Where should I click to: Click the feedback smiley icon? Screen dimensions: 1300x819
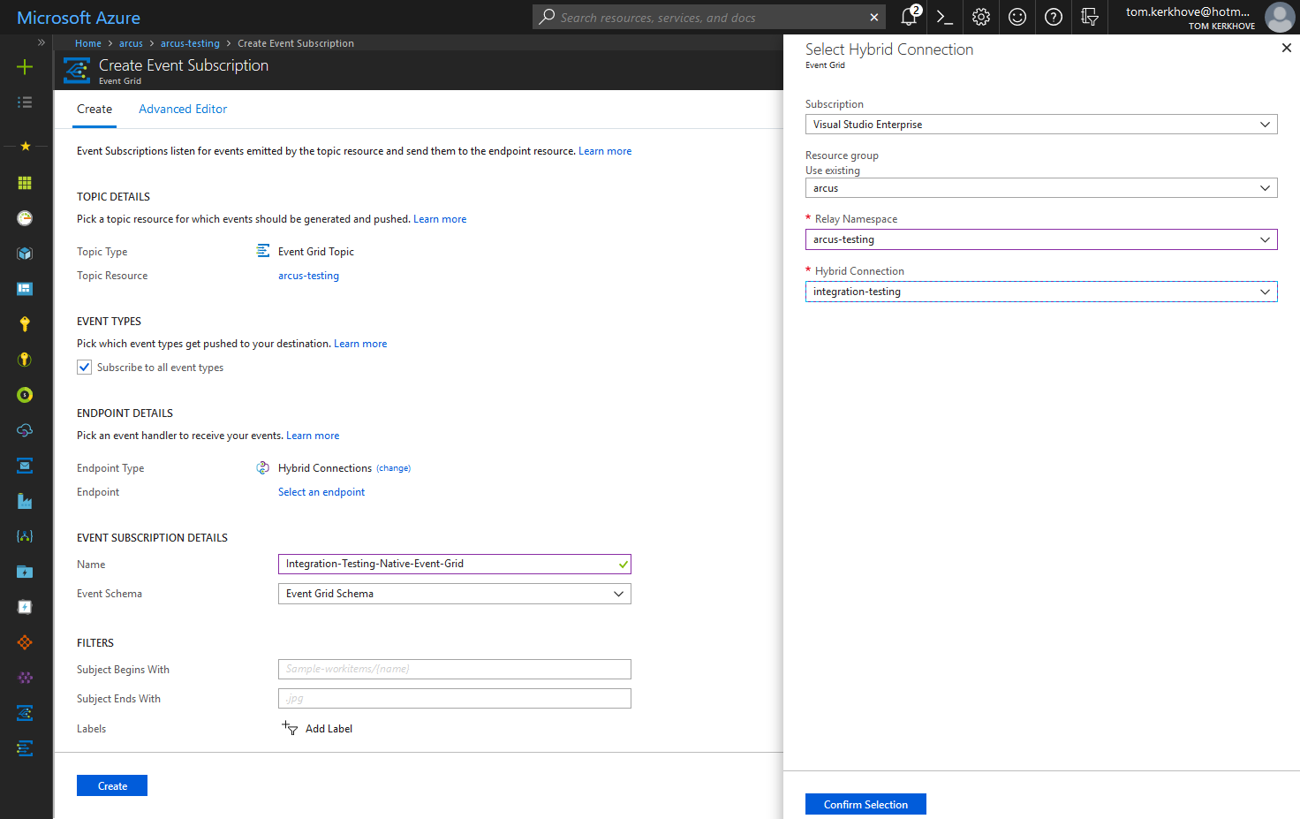tap(1017, 17)
